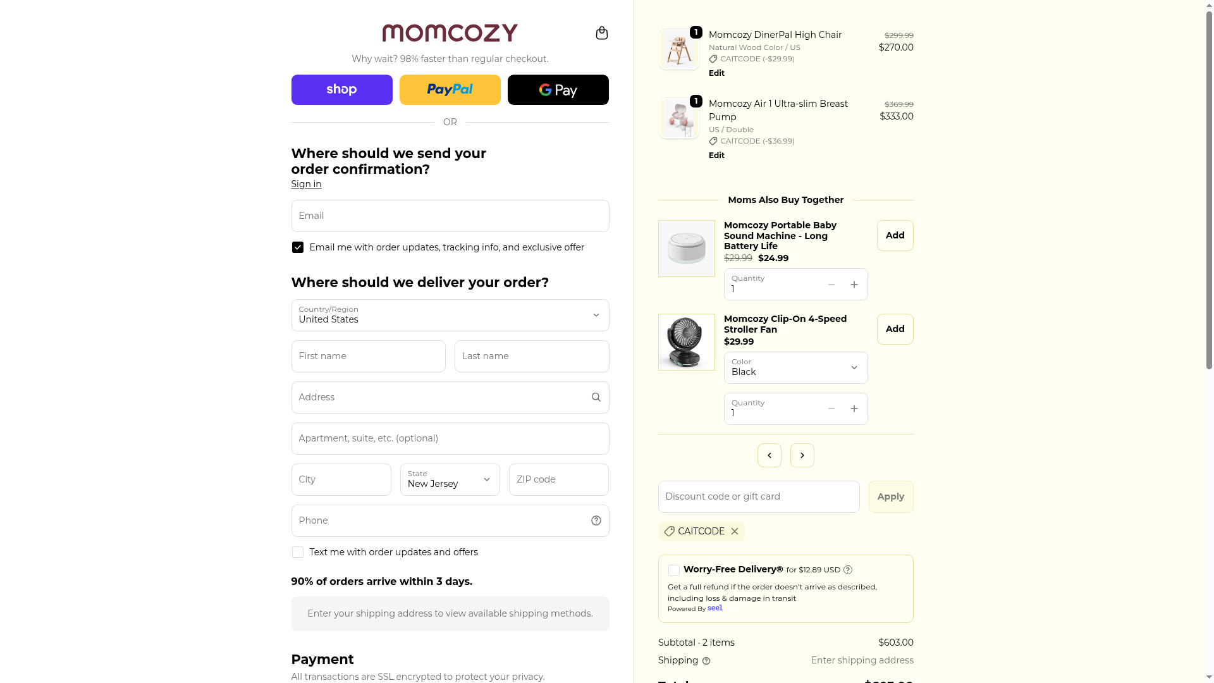Open the shopping bag cart icon
The width and height of the screenshot is (1214, 683).
click(x=601, y=33)
